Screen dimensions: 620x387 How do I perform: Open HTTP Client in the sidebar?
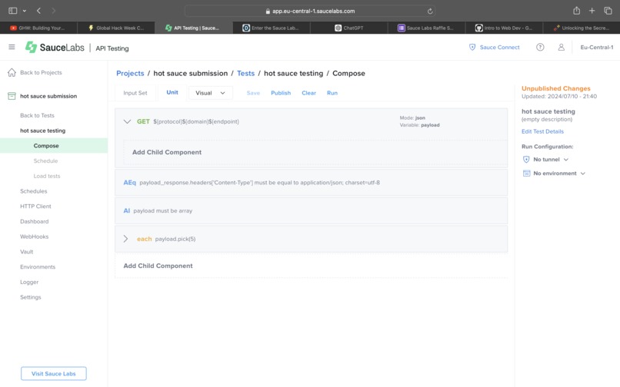(35, 206)
